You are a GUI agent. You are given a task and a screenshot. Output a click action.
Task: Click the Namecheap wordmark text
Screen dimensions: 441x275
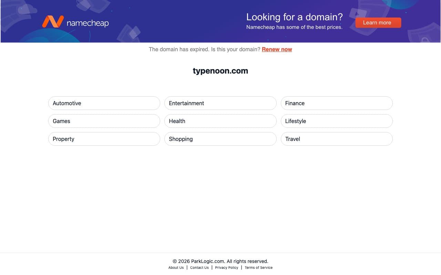point(87,23)
